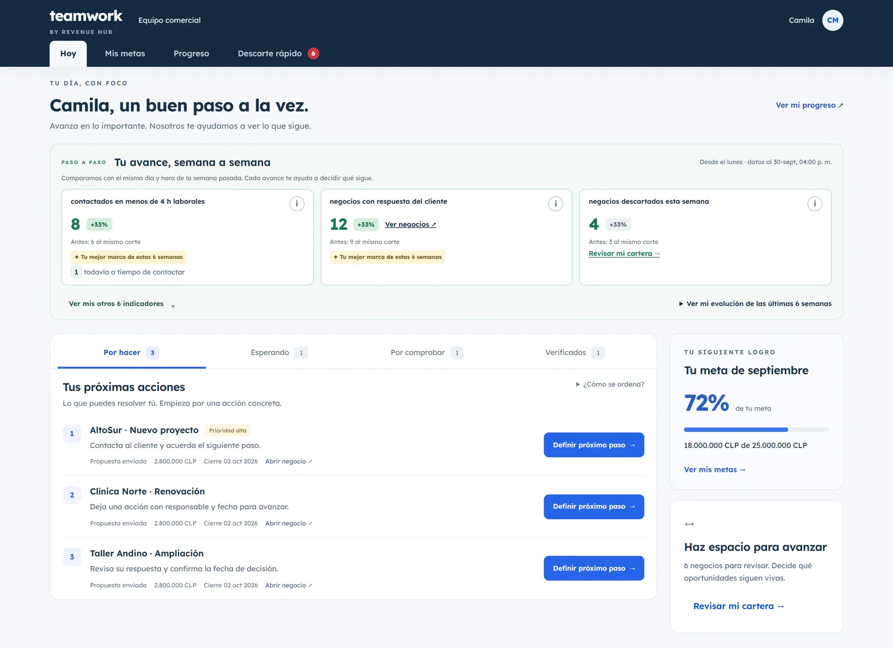Click Definir próximo paso for Taller Andino
Viewport: 893px width, 648px height.
(x=594, y=568)
